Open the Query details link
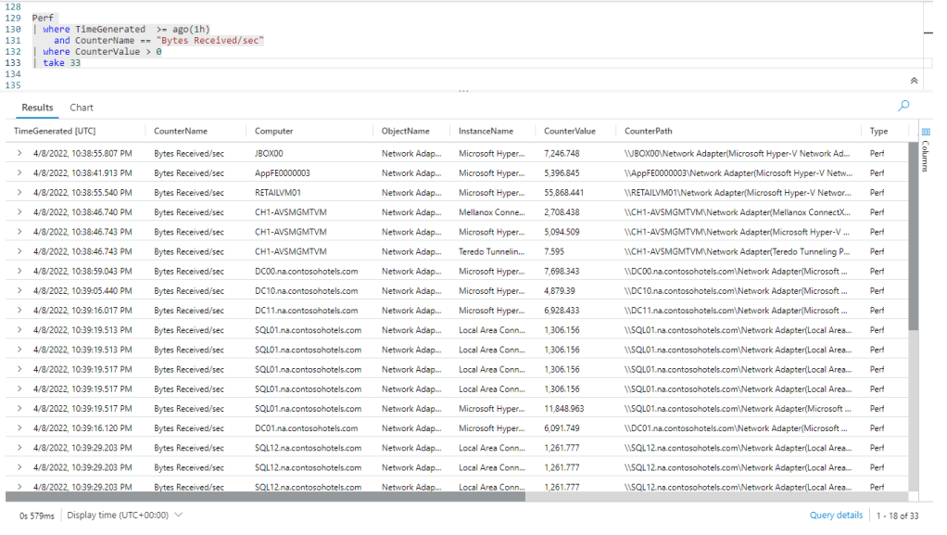Screen dimensions: 947x535 tap(836, 515)
